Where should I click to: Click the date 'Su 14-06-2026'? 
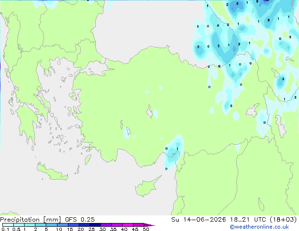(199, 220)
